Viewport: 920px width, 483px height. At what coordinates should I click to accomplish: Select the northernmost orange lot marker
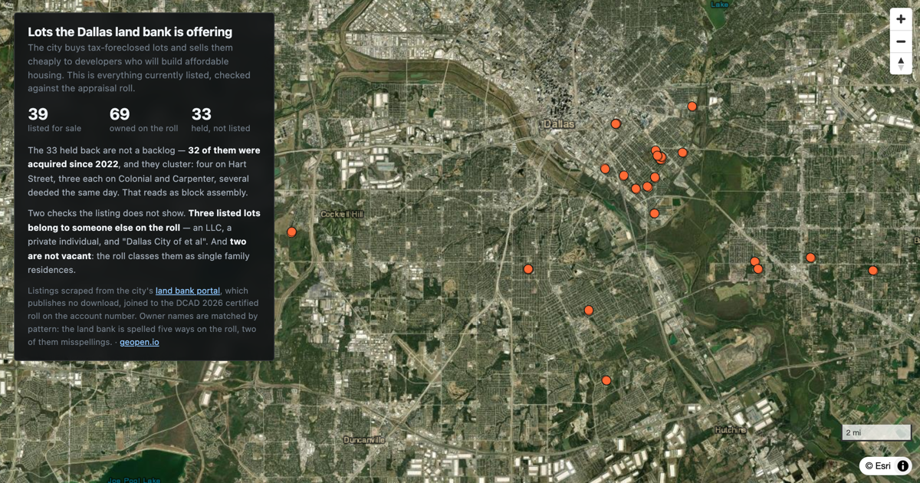pyautogui.click(x=692, y=107)
